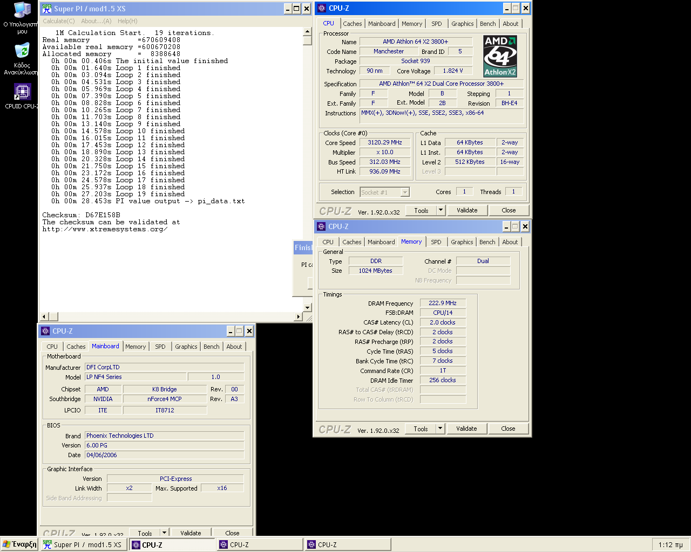Switch to Mainboard tab in CPU window
Viewport: 691px width, 552px height.
(x=382, y=24)
